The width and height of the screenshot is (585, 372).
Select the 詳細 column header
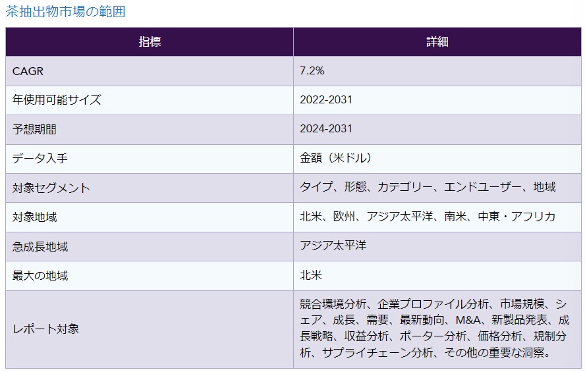click(x=437, y=41)
